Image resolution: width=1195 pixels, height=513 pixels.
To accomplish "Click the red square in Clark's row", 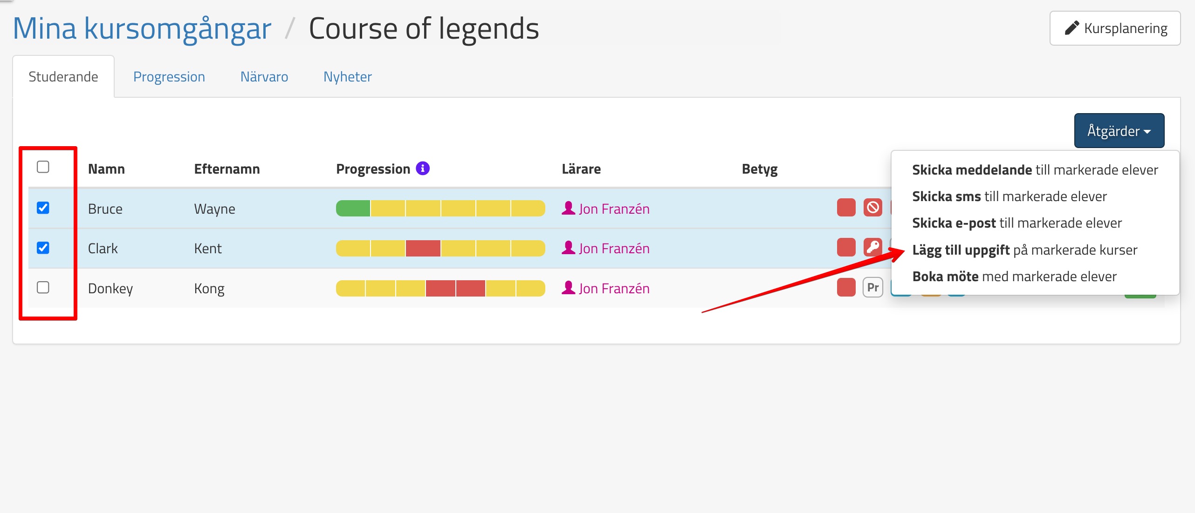I will 846,247.
